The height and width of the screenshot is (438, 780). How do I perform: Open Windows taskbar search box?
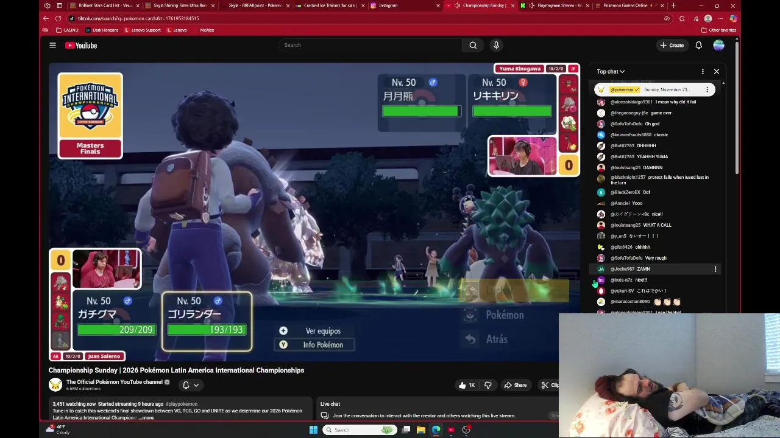pos(360,430)
